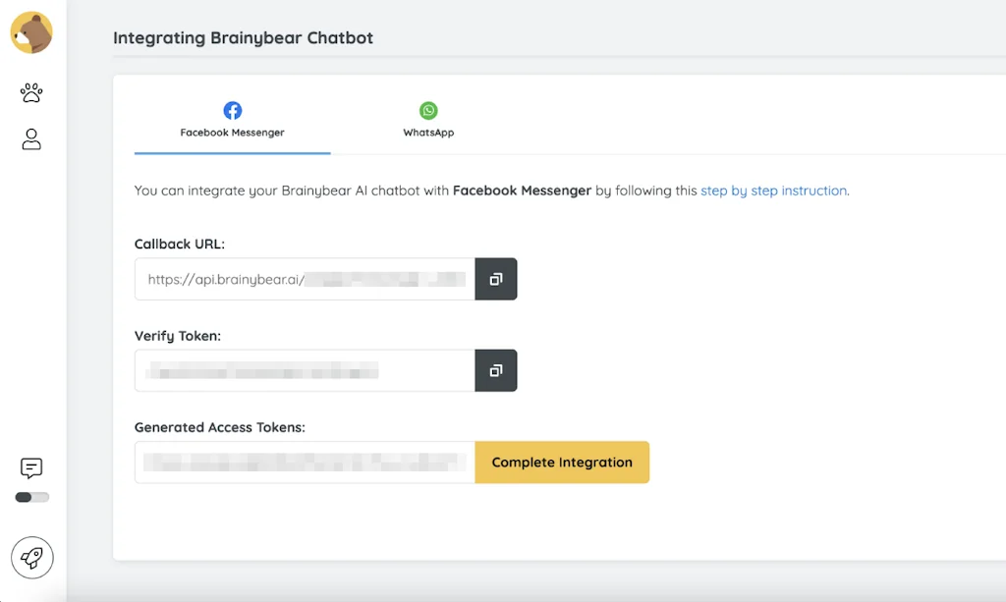1006x602 pixels.
Task: Click the Brainybear bear logo
Action: 31,32
